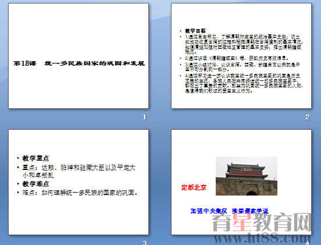
Task: Select slide 2 with 教学目标 content
Action: (x=241, y=56)
